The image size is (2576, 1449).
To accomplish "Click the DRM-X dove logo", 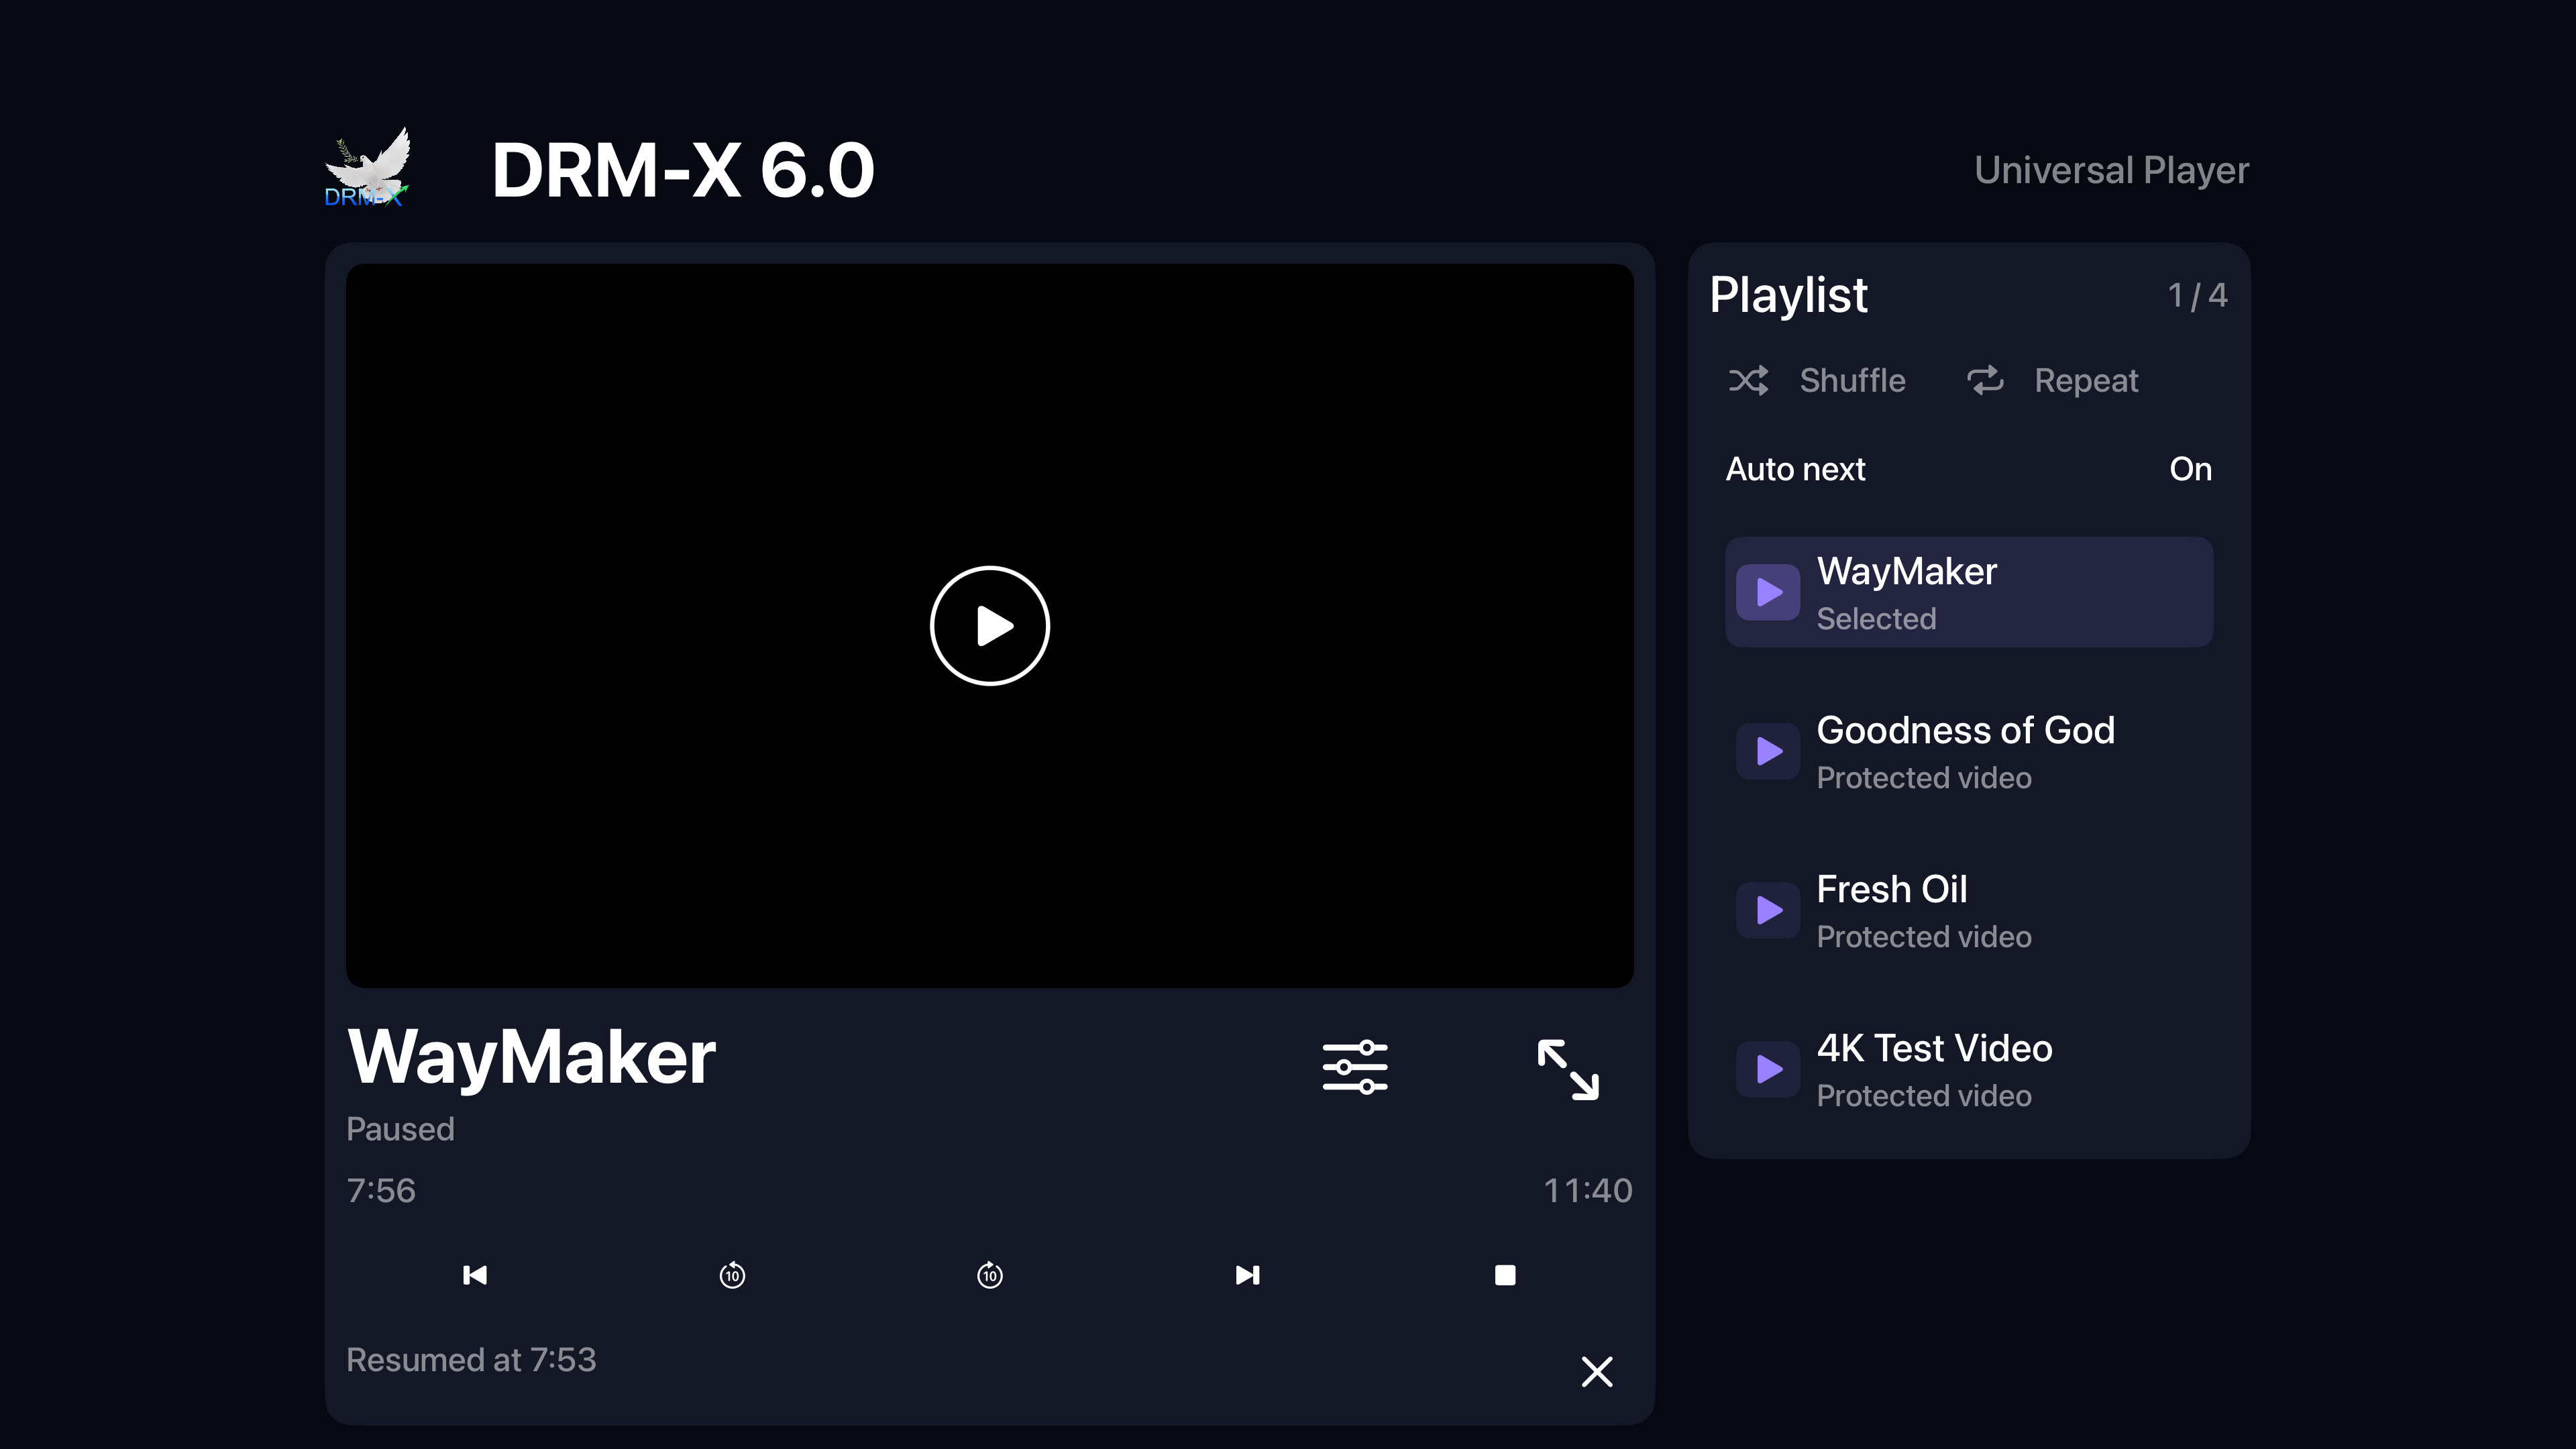I will (367, 168).
